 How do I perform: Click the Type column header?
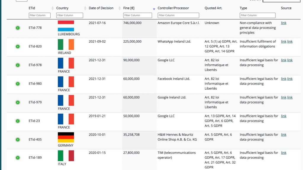coord(243,8)
